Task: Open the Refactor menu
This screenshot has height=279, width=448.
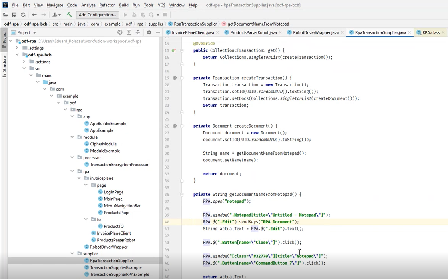Action: [x=107, y=5]
